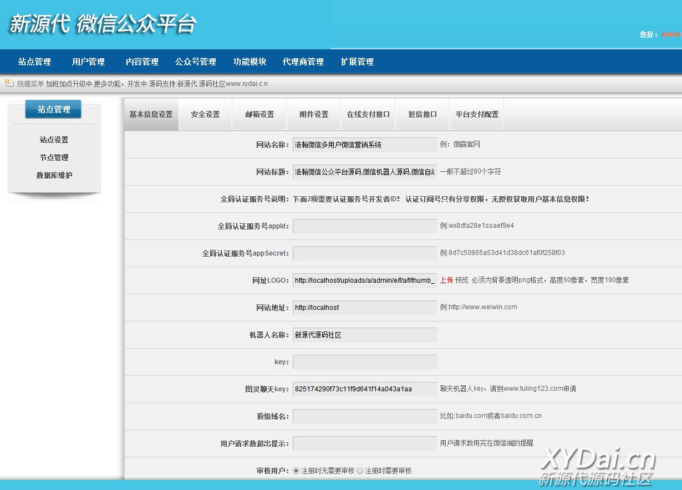682x490 pixels.
Task: Open 站点管理 in top navigation
Action: click(x=34, y=62)
